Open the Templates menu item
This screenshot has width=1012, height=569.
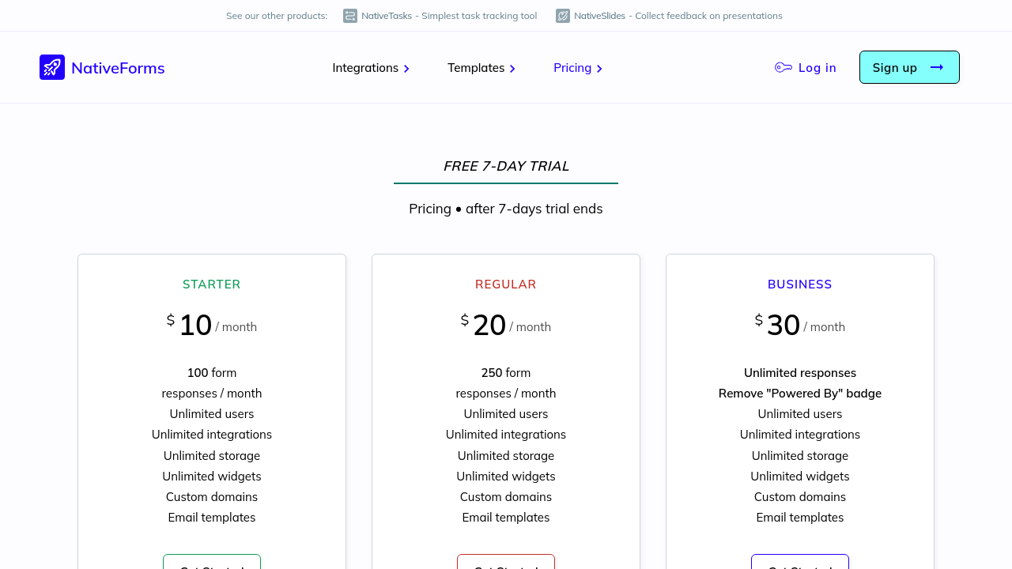click(x=476, y=68)
